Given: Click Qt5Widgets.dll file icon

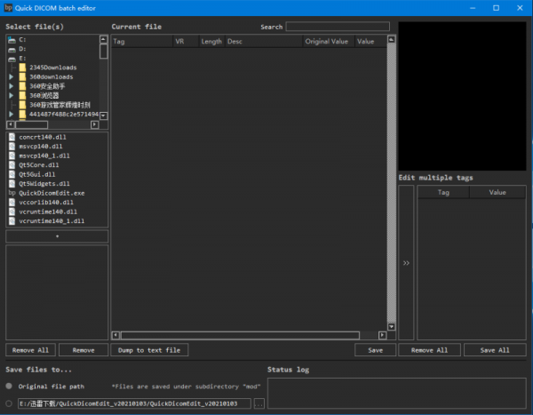Looking at the screenshot, I should pyautogui.click(x=12, y=184).
